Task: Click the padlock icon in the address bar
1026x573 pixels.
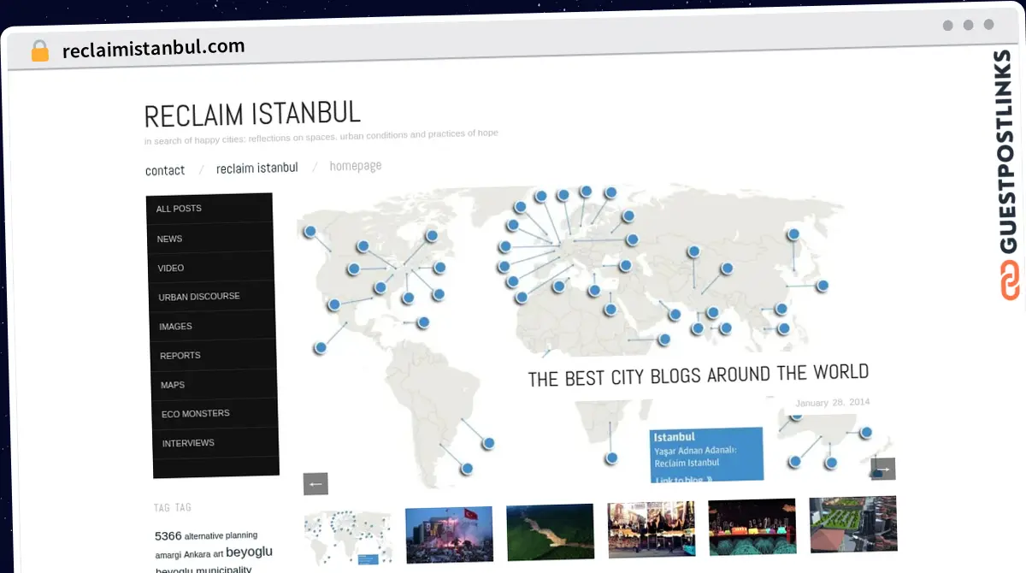Action: click(x=39, y=50)
